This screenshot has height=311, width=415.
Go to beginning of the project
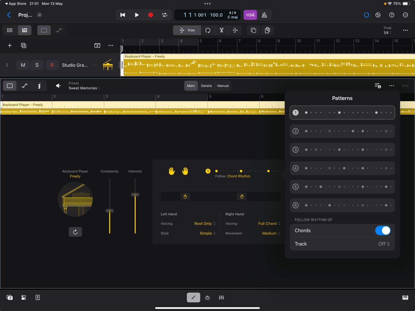click(122, 15)
